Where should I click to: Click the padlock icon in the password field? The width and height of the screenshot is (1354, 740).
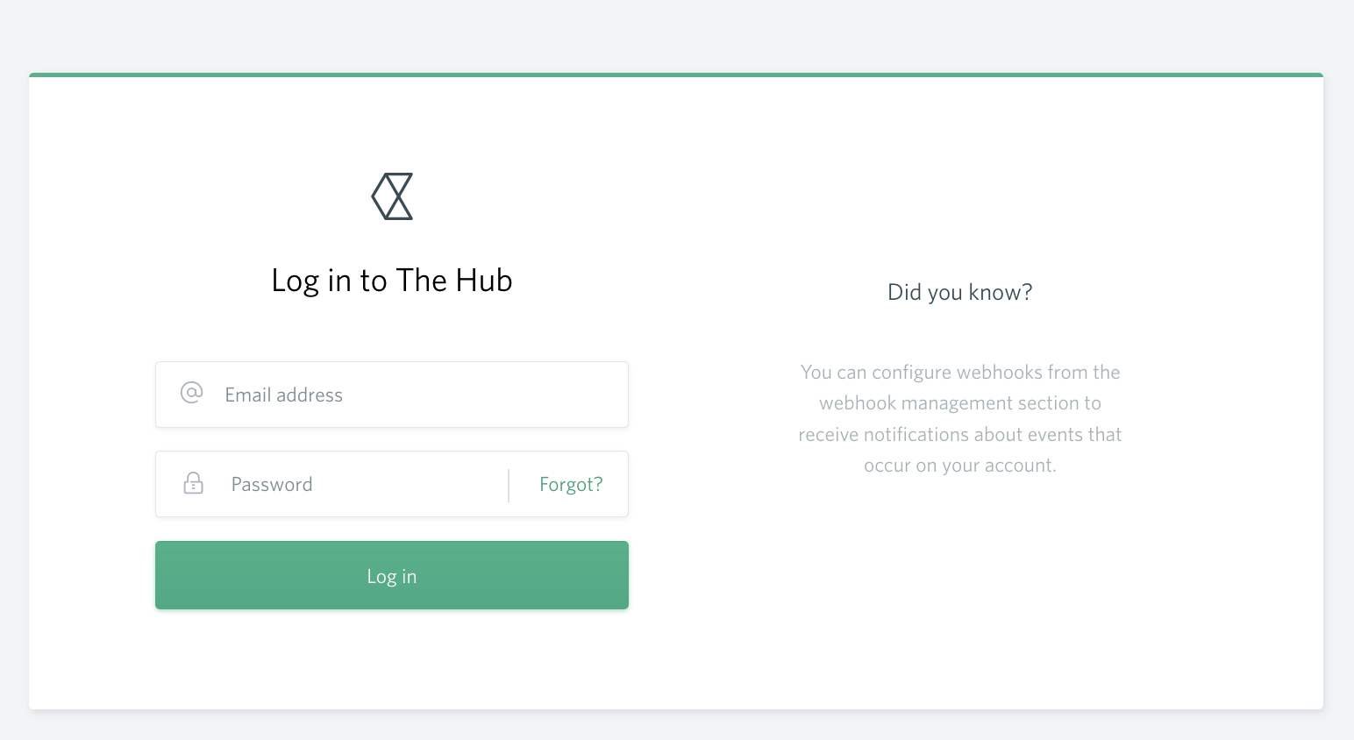pos(193,483)
